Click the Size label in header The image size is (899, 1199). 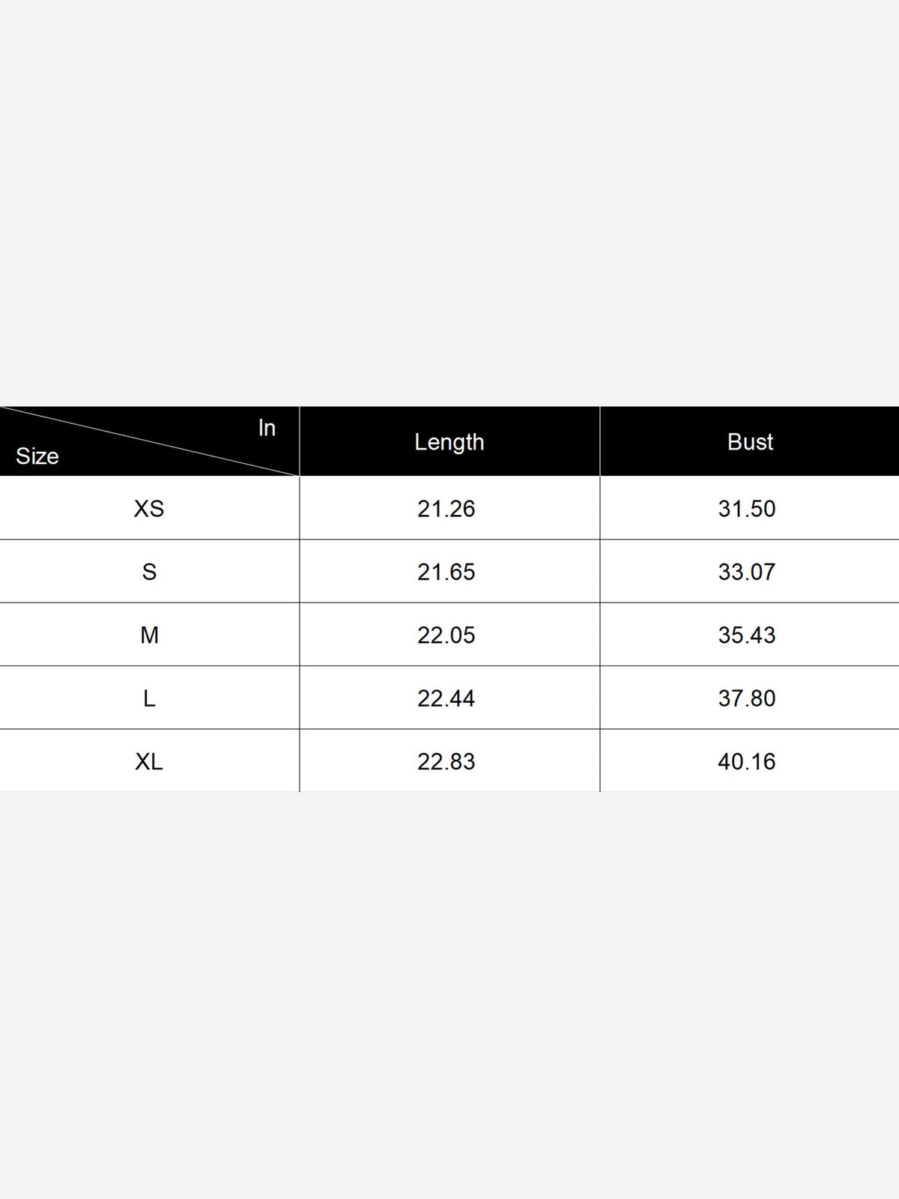coord(37,456)
